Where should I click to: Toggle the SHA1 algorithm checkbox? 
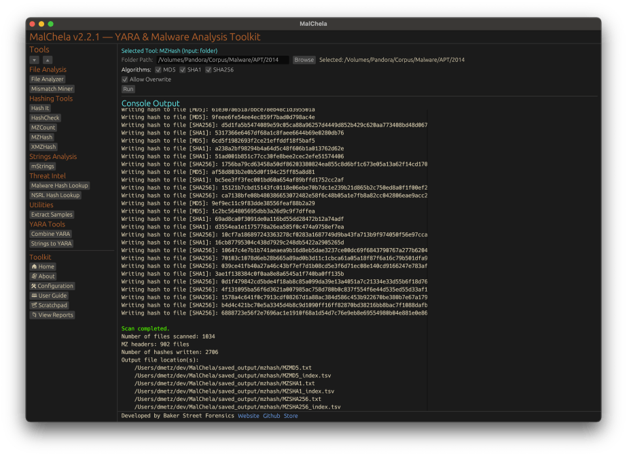183,69
